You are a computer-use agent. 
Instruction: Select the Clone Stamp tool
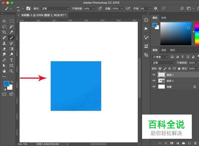click(x=4, y=43)
